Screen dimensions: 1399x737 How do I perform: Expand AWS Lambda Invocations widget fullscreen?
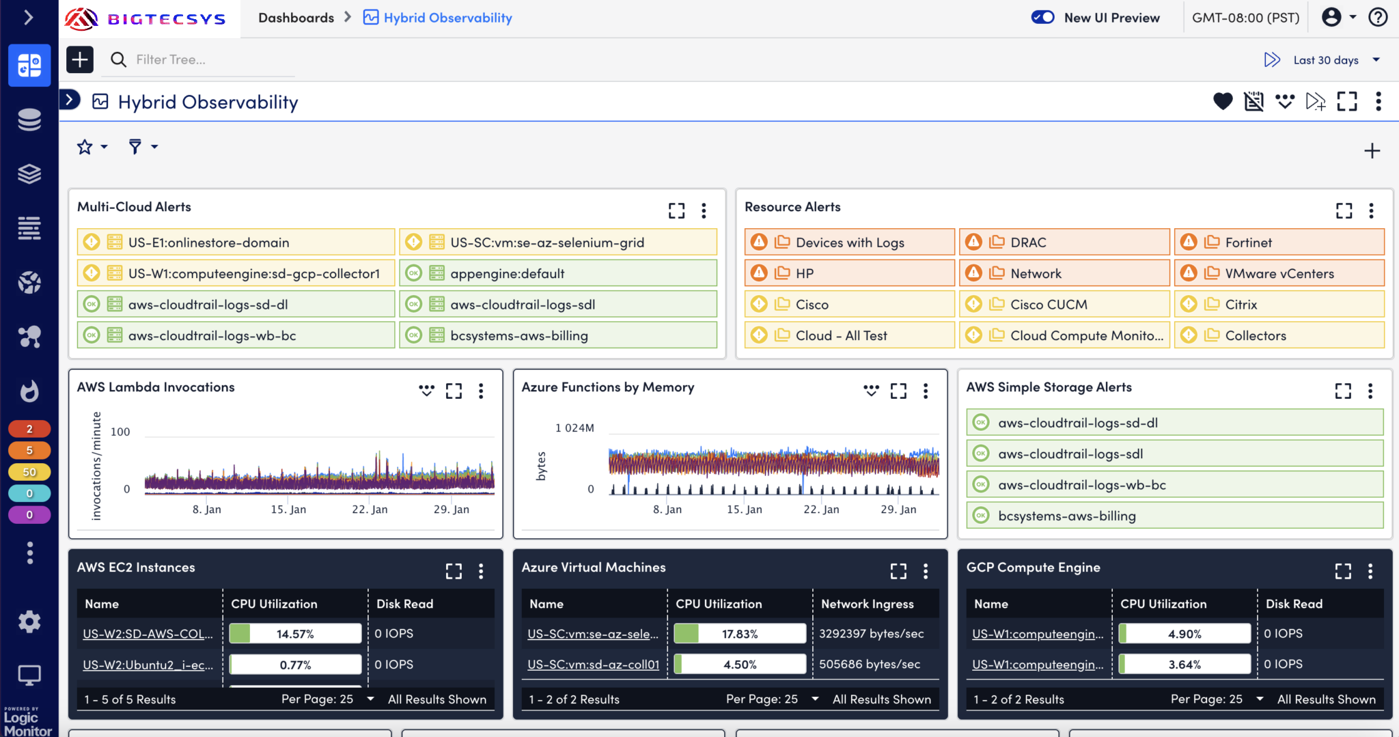(454, 391)
